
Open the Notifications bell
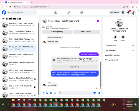coord(128,12)
